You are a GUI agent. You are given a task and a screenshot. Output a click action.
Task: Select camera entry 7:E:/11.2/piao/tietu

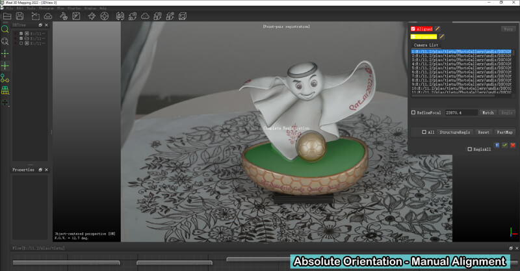461,76
